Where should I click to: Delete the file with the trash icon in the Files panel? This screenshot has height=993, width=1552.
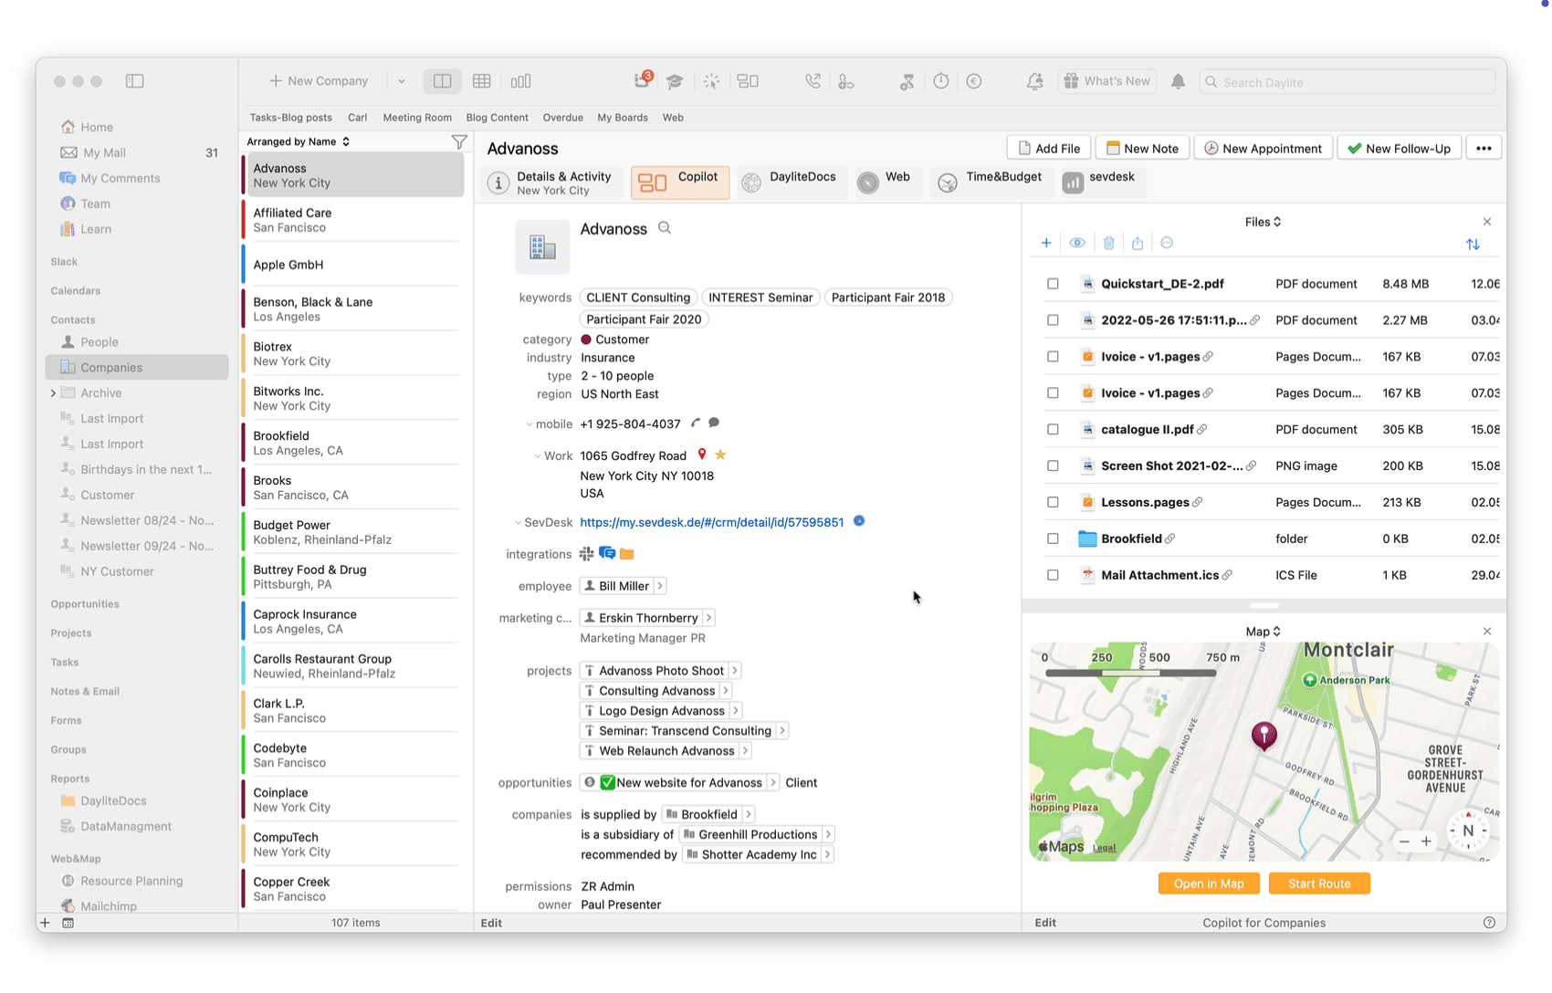(1108, 243)
